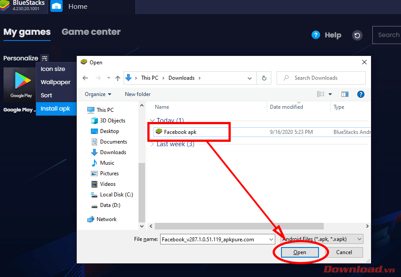Expand the Organize dropdown menu
Image resolution: width=401 pixels, height=277 pixels.
click(98, 94)
